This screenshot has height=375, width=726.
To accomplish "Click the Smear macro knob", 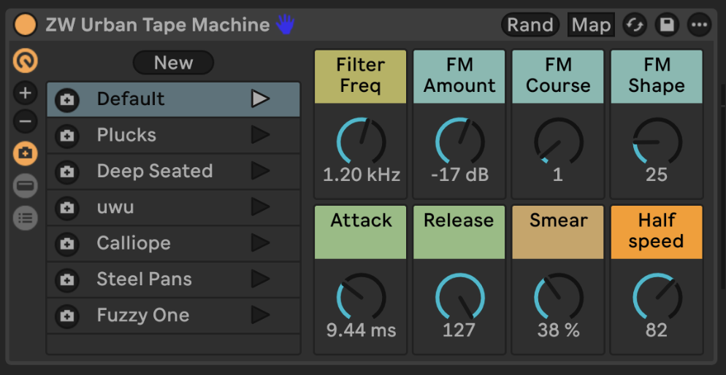I will coord(559,298).
